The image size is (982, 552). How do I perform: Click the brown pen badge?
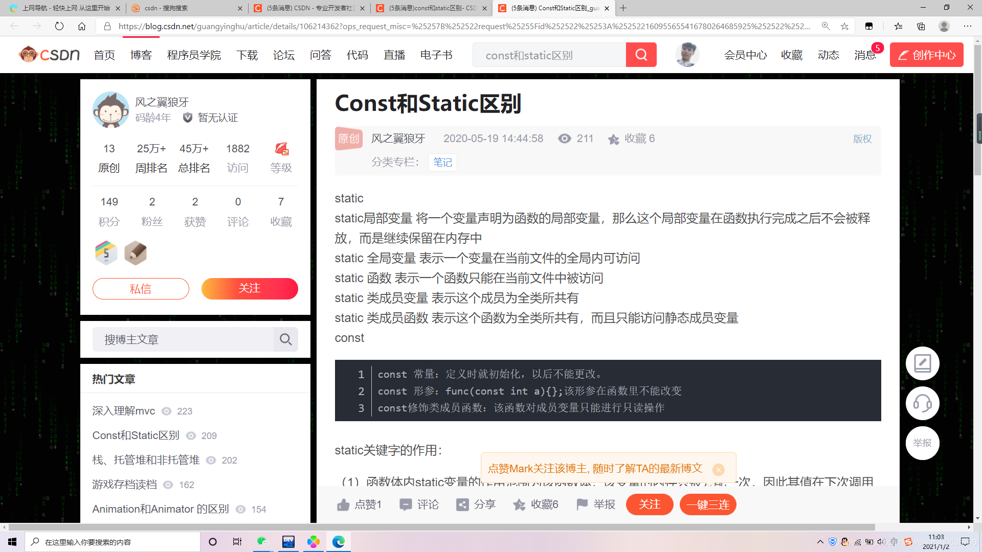pyautogui.click(x=136, y=252)
